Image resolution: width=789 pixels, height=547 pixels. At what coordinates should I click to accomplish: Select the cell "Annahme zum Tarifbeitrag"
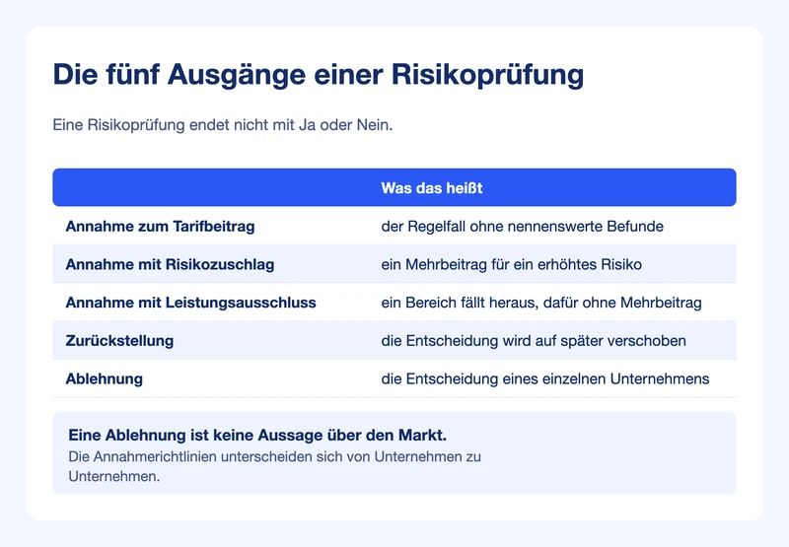click(160, 227)
